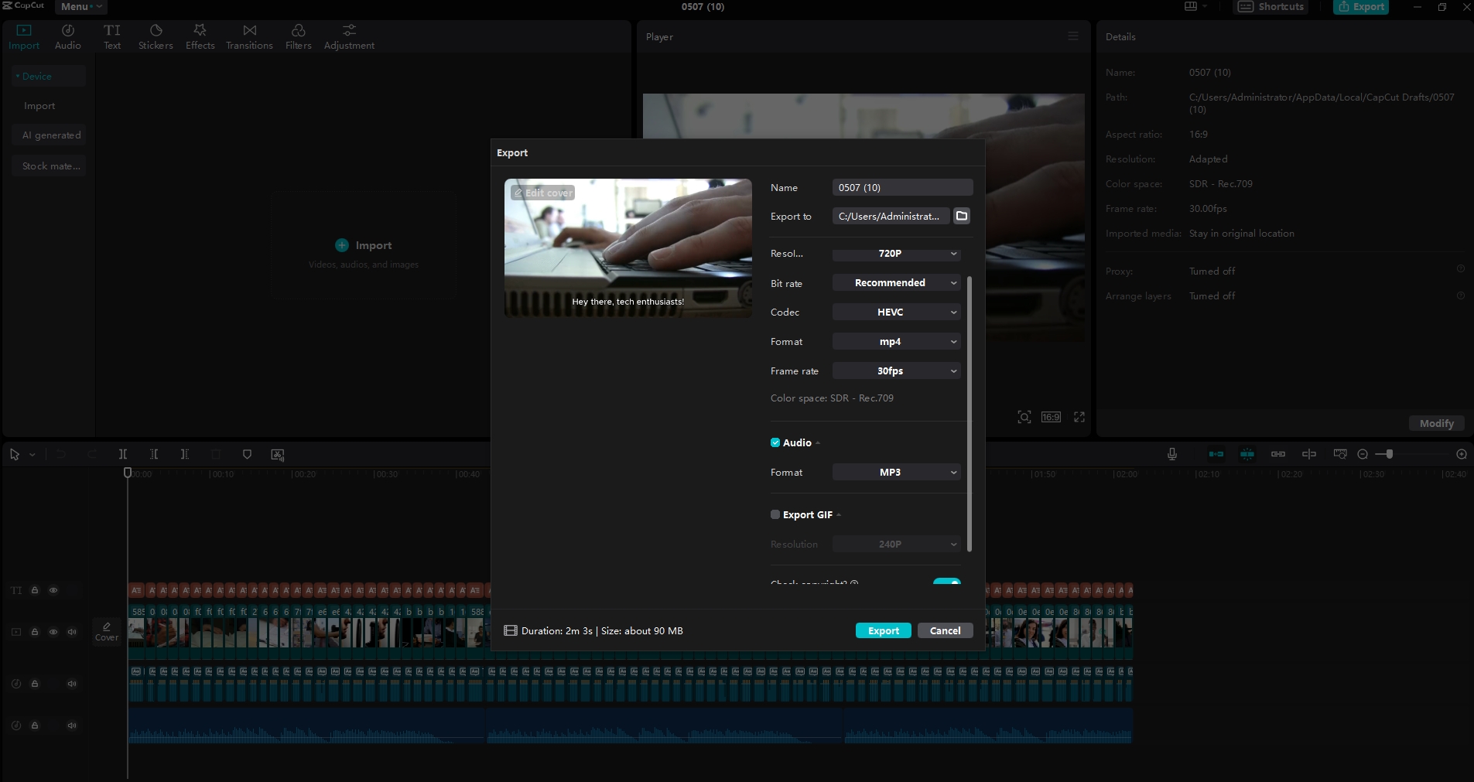Viewport: 1474px width, 782px height.
Task: Hide the text track with the eye toggle
Action: click(53, 590)
